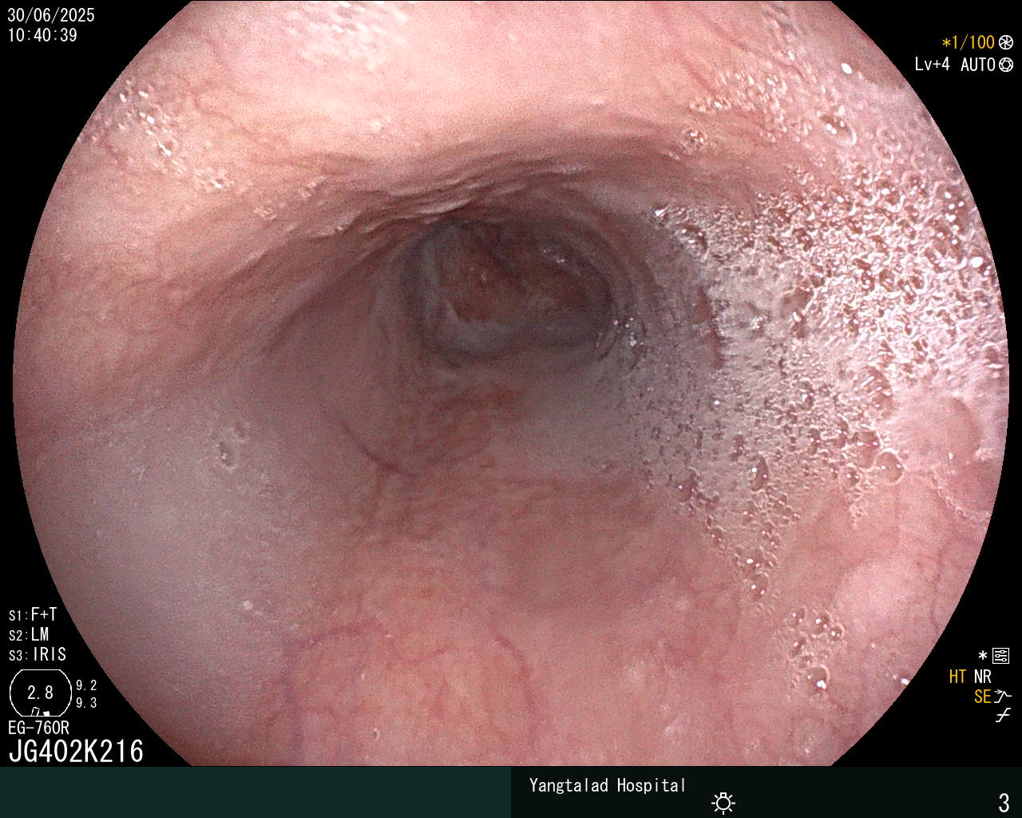Click the asterisk before the sliders icon
The image size is (1022, 818).
[x=983, y=656]
